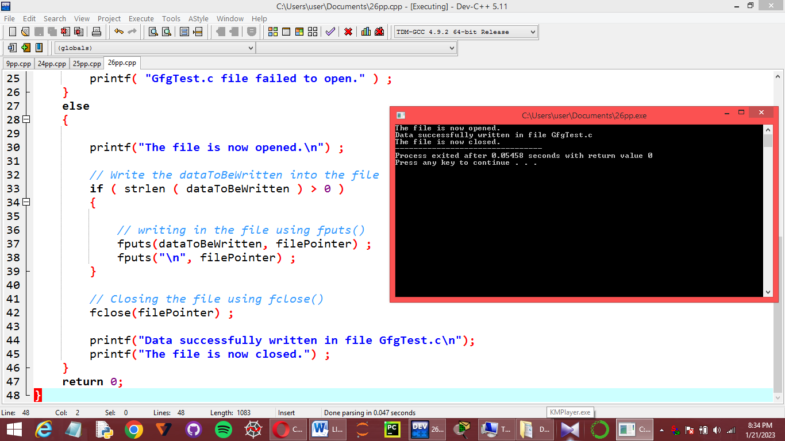Image resolution: width=785 pixels, height=441 pixels.
Task: Collapse the code fold at line 34
Action: coord(26,202)
